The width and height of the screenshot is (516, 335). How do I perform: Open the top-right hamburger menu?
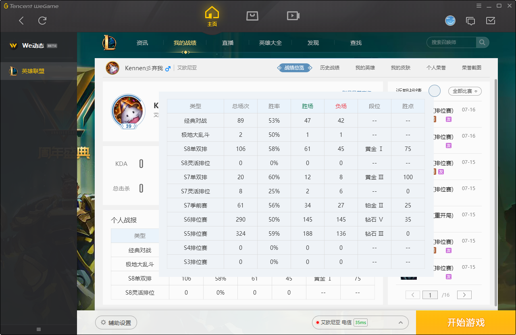(x=479, y=6)
